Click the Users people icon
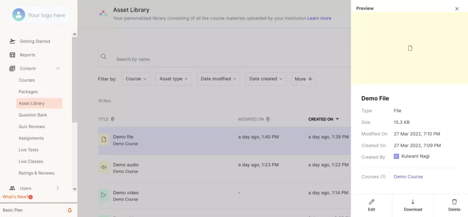468x217 pixels. point(12,188)
